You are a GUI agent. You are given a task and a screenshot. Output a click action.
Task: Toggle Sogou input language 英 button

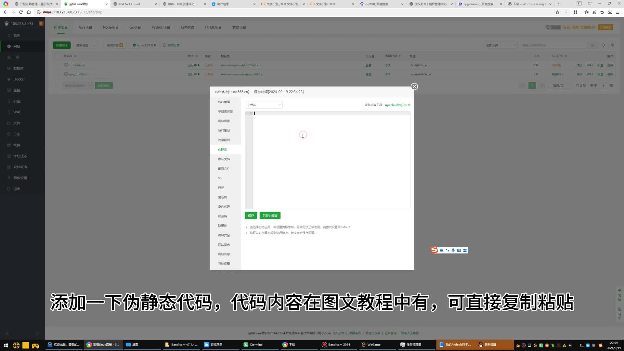click(441, 250)
